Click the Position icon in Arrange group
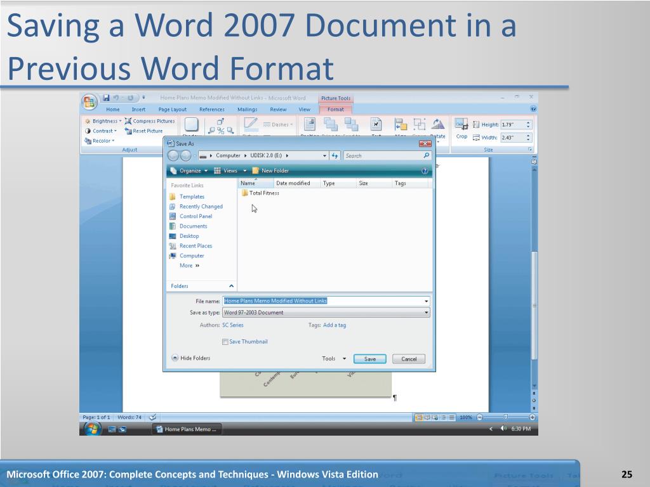The width and height of the screenshot is (650, 487). coord(310,124)
